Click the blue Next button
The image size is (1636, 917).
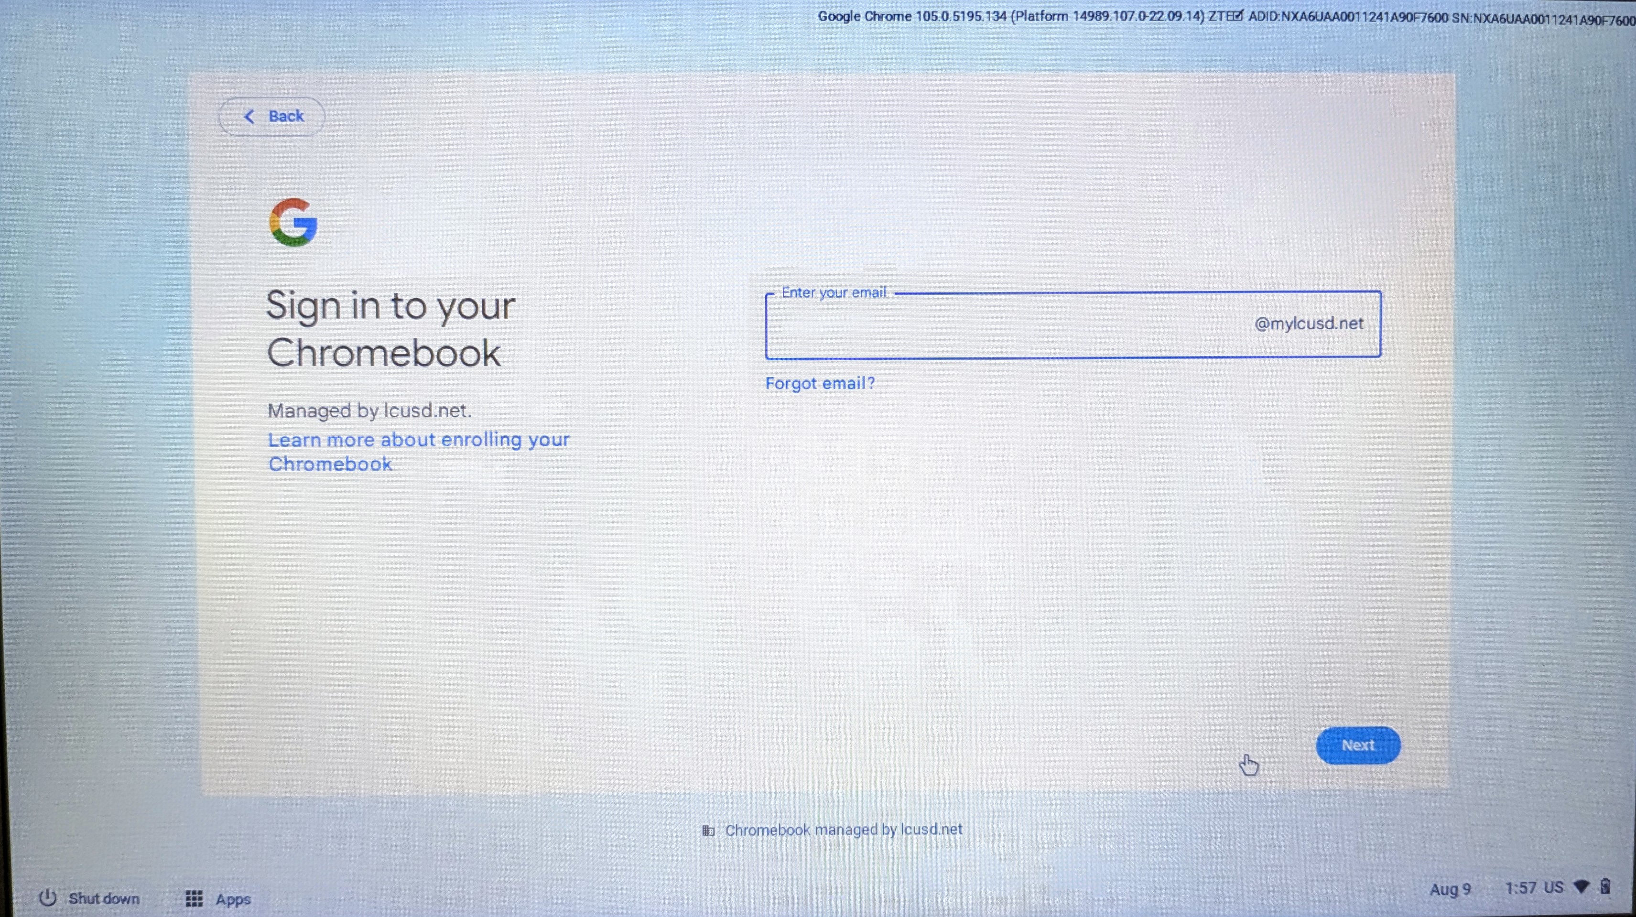tap(1358, 745)
